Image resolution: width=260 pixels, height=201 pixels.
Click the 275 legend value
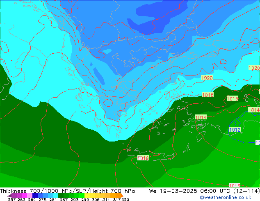(43, 199)
